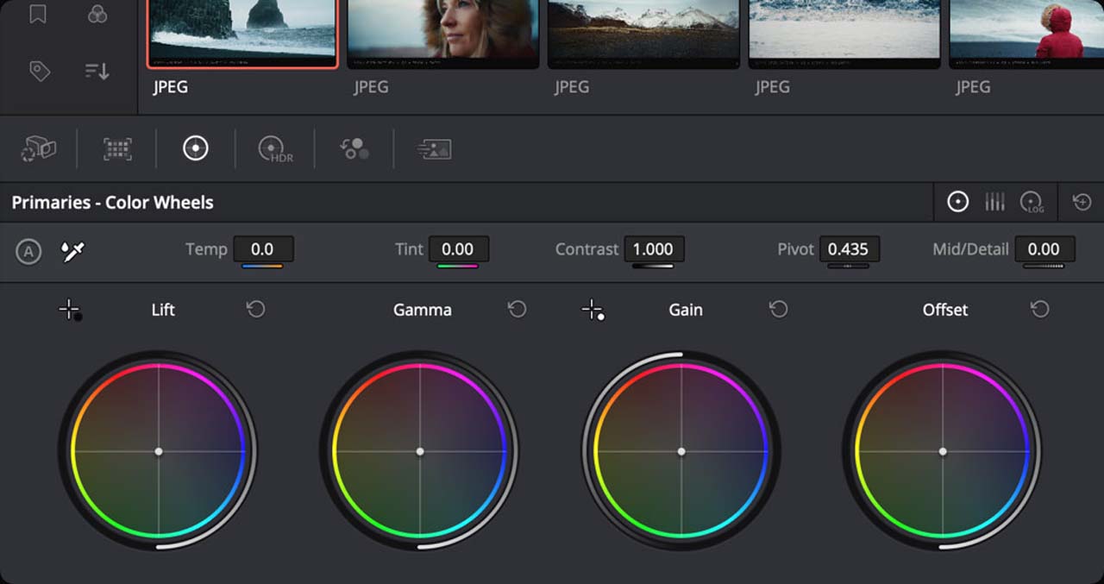This screenshot has height=584, width=1104.
Task: Switch to Primaries Bars mode icon
Action: (994, 202)
